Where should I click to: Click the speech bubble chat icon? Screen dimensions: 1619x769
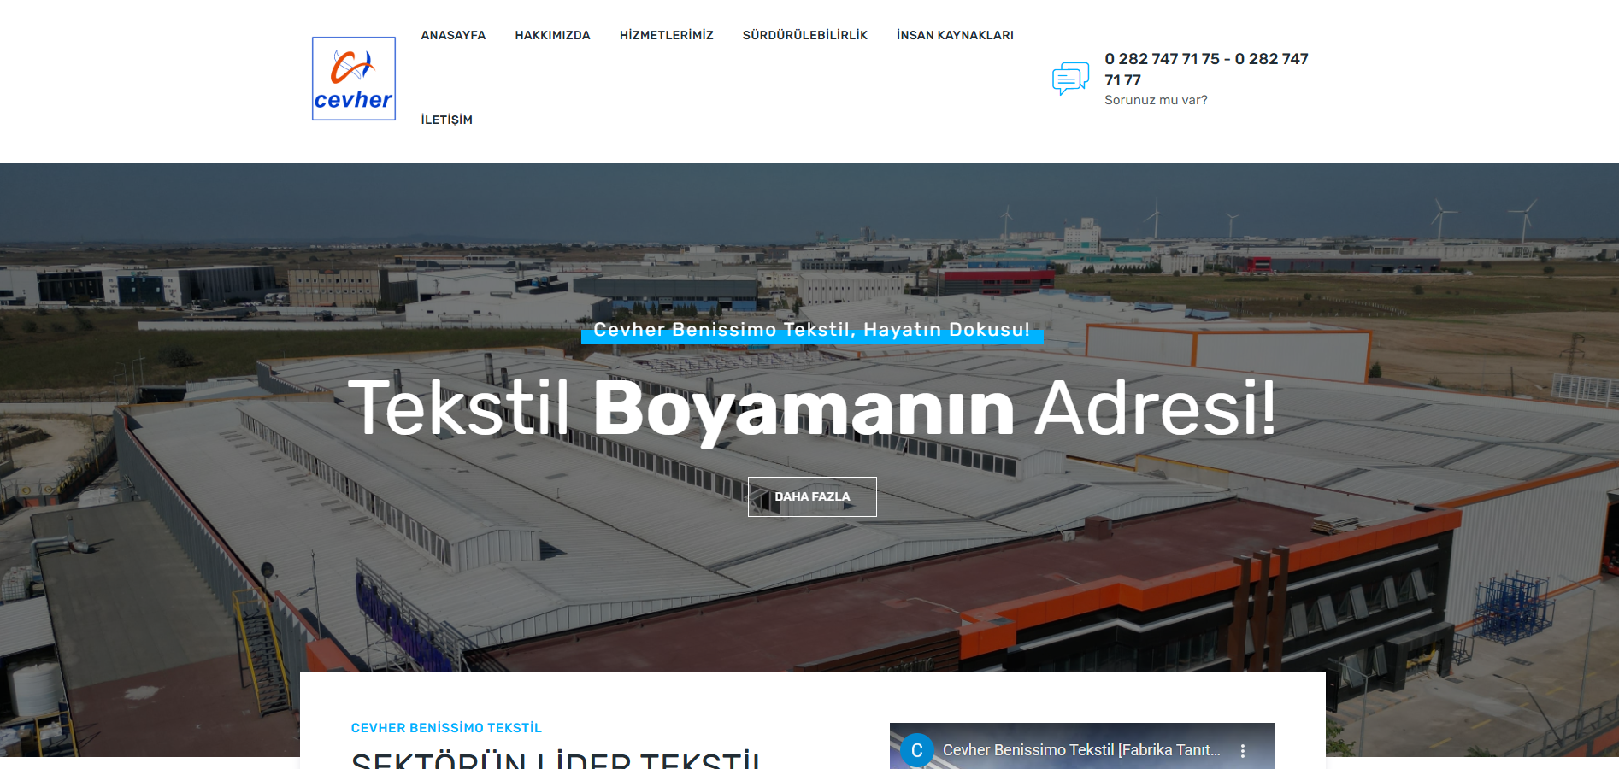point(1070,79)
